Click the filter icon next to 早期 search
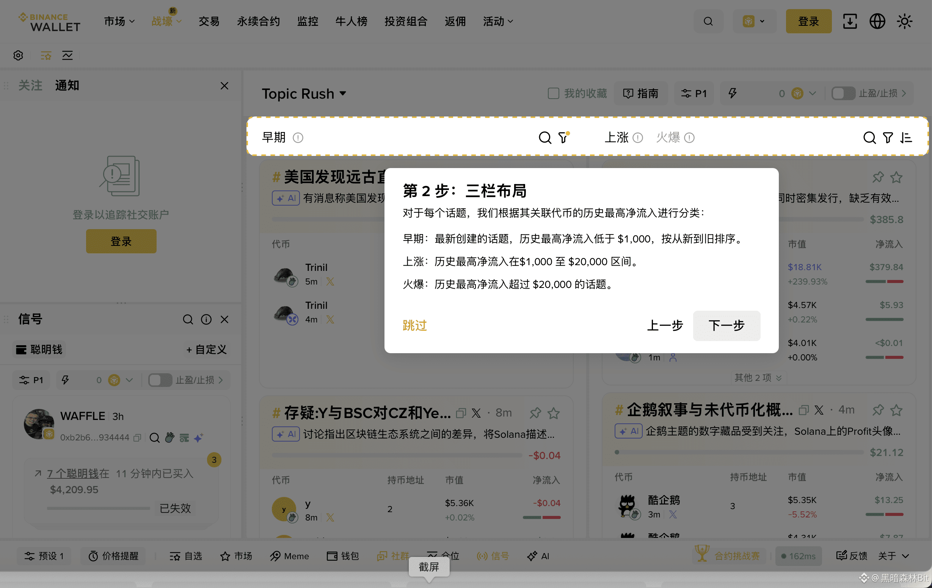This screenshot has width=932, height=588. point(563,137)
